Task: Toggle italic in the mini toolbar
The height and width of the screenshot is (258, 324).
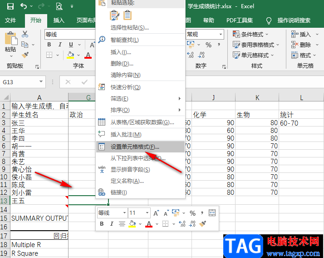Action: (x=112, y=223)
